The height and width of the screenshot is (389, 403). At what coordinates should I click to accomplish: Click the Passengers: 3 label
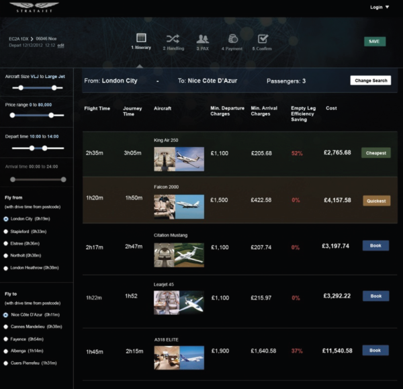coord(286,81)
